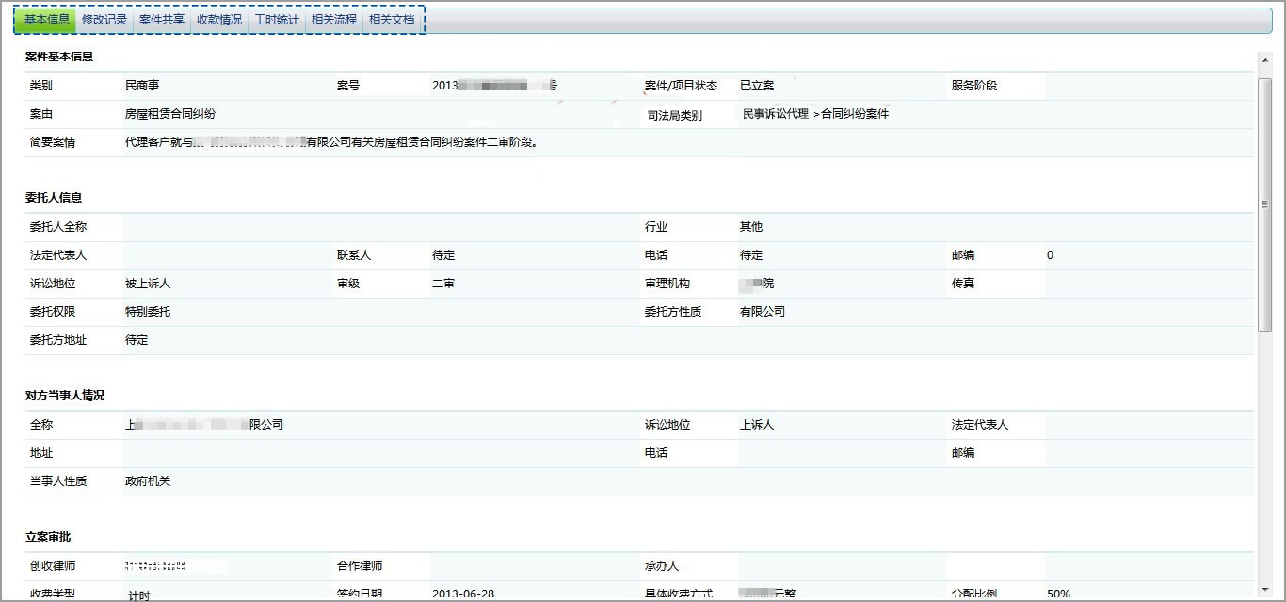This screenshot has height=602, width=1286.
Task: Click the empty 服务阶段 field
Action: (1149, 86)
